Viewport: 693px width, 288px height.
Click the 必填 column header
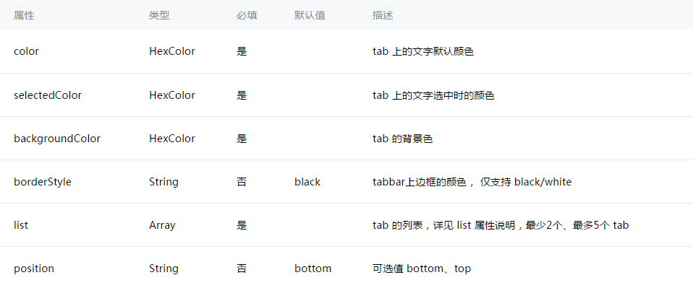pyautogui.click(x=247, y=15)
